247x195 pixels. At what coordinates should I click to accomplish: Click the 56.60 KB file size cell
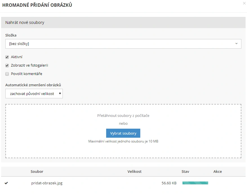point(169,183)
